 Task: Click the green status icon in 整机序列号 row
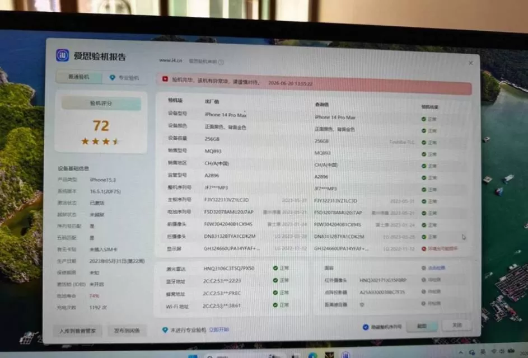[424, 190]
